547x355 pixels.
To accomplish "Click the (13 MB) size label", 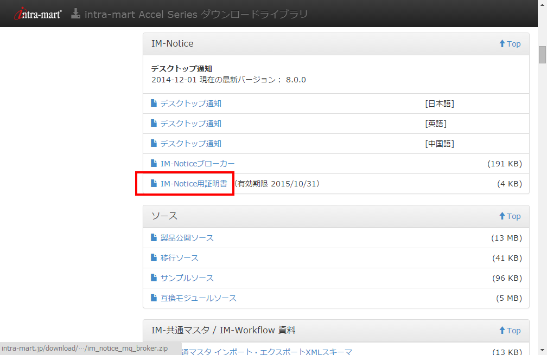I will pyautogui.click(x=506, y=238).
